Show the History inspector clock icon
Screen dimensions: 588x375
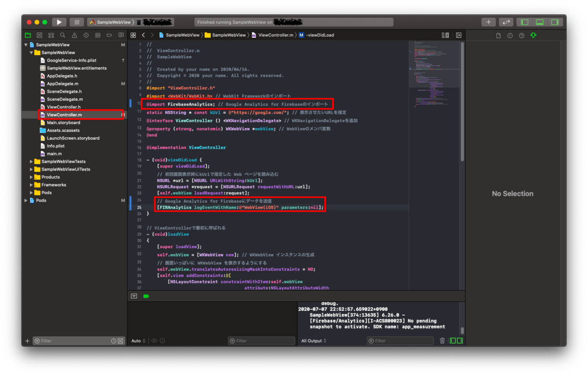pos(510,35)
